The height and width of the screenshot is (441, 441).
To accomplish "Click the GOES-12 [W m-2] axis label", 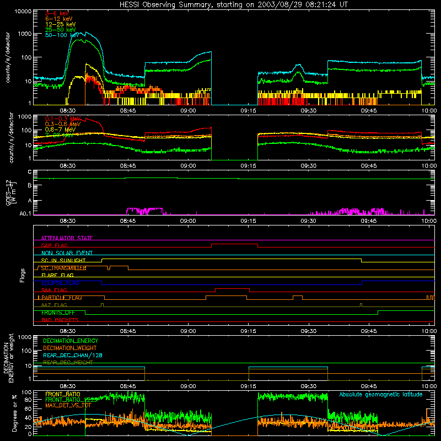I will [11, 192].
